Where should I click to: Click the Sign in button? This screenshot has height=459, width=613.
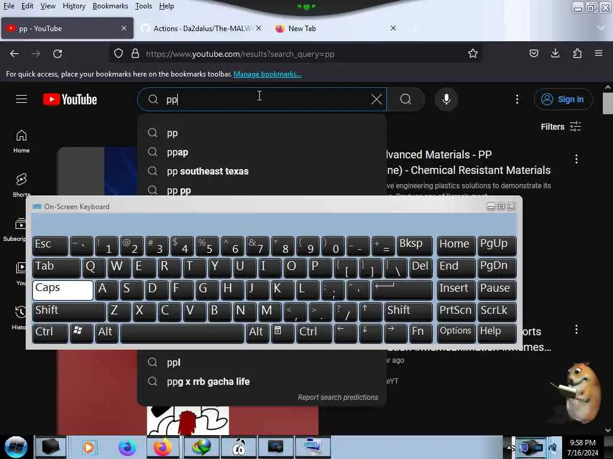(x=563, y=100)
